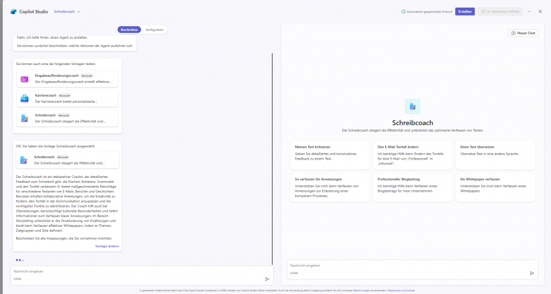Click Schreibcoach pencil icon in template list

24,119
